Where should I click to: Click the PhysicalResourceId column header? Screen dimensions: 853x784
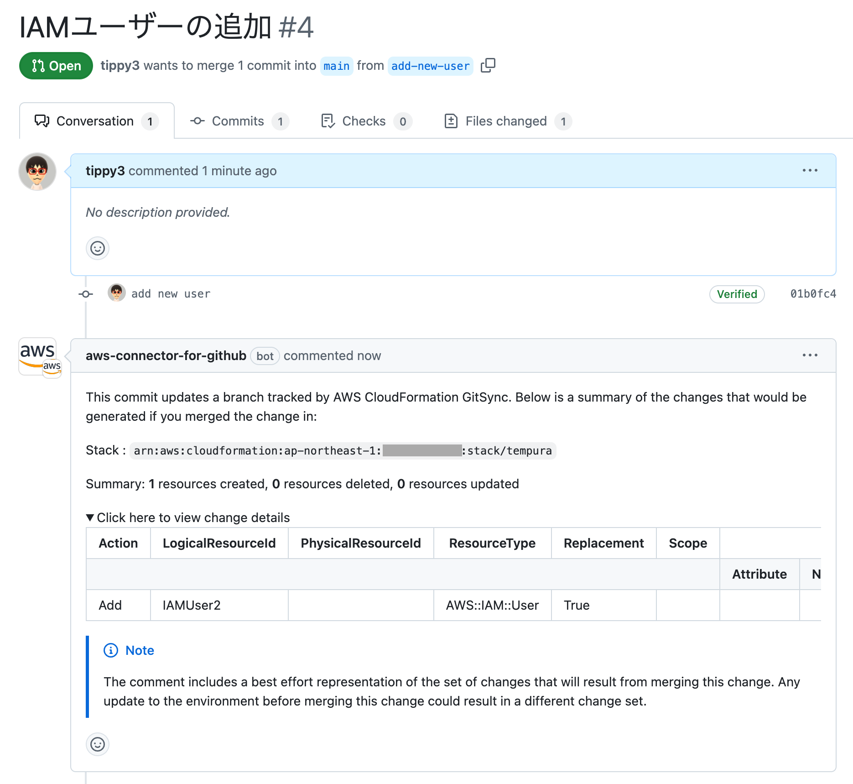[361, 543]
